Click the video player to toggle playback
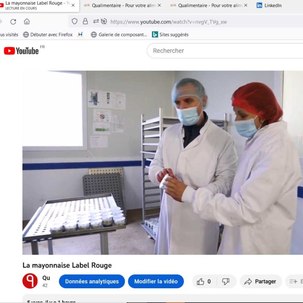Viewport: 303px width, 303px height. click(x=163, y=163)
